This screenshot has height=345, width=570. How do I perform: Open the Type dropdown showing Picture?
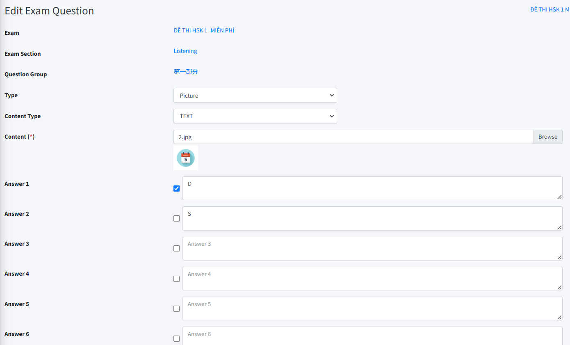(x=255, y=95)
